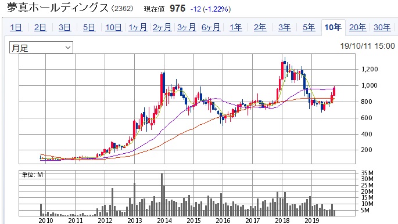Switch to the 1ヶ月 range tab
Screen dimensions: 398x224
138,27
